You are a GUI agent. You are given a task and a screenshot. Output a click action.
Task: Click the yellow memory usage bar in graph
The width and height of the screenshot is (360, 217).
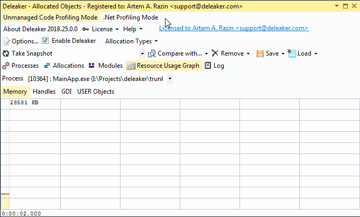point(5,202)
